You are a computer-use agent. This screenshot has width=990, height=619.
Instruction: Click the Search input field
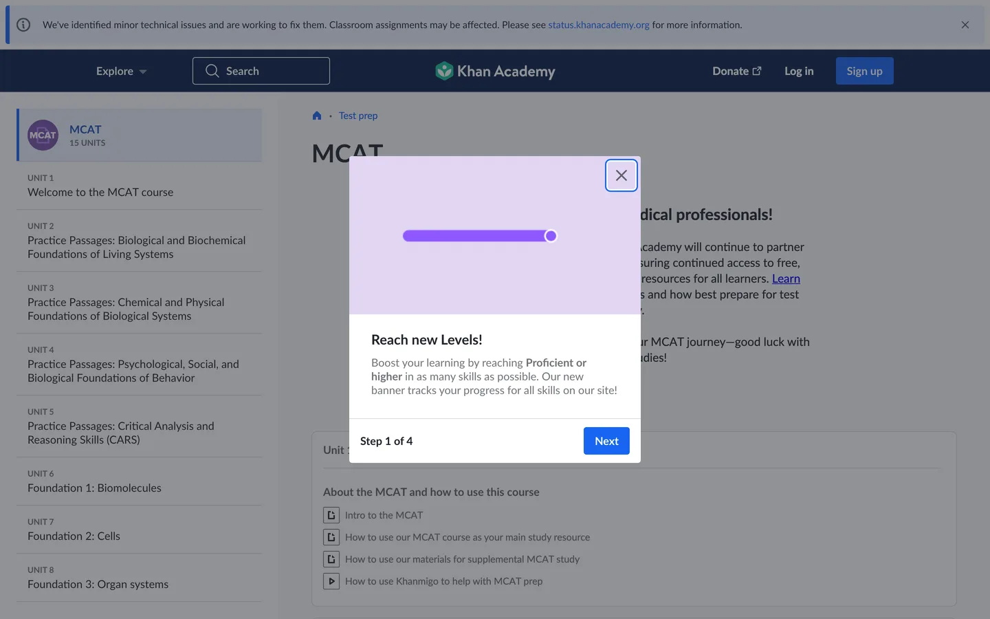(261, 71)
